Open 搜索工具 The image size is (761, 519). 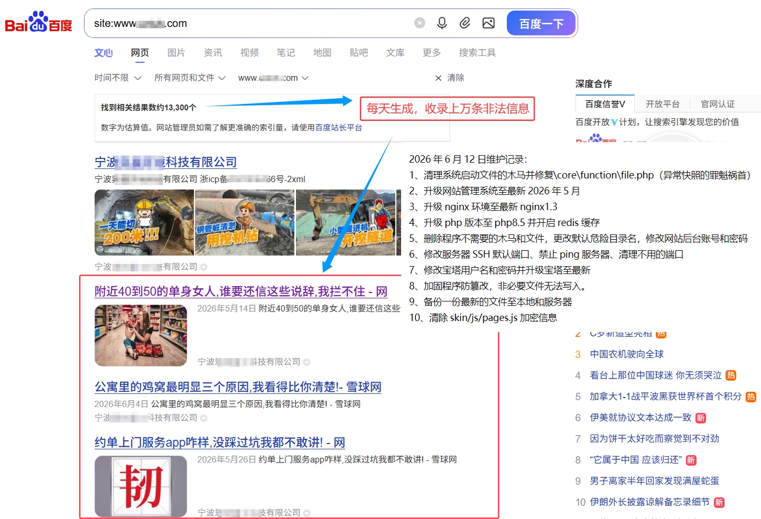(478, 53)
